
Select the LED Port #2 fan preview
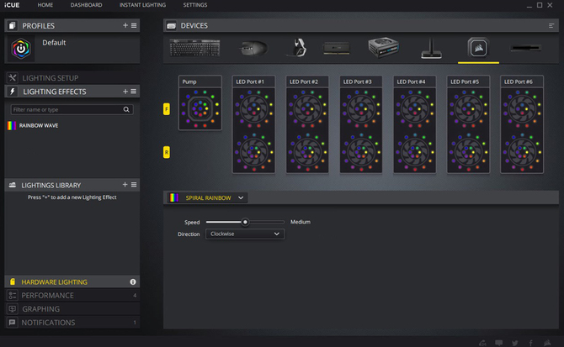click(x=307, y=124)
